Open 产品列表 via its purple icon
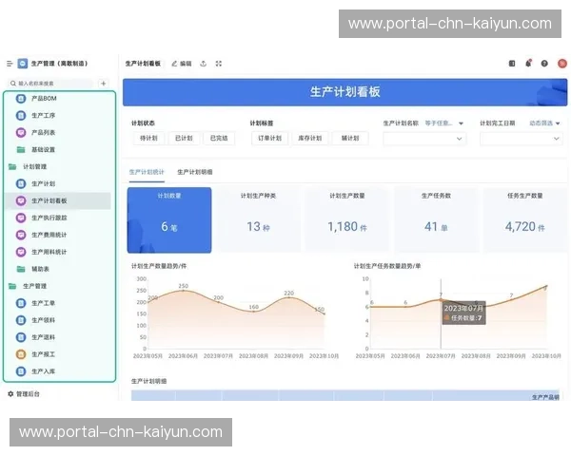The image size is (571, 456). click(x=21, y=132)
